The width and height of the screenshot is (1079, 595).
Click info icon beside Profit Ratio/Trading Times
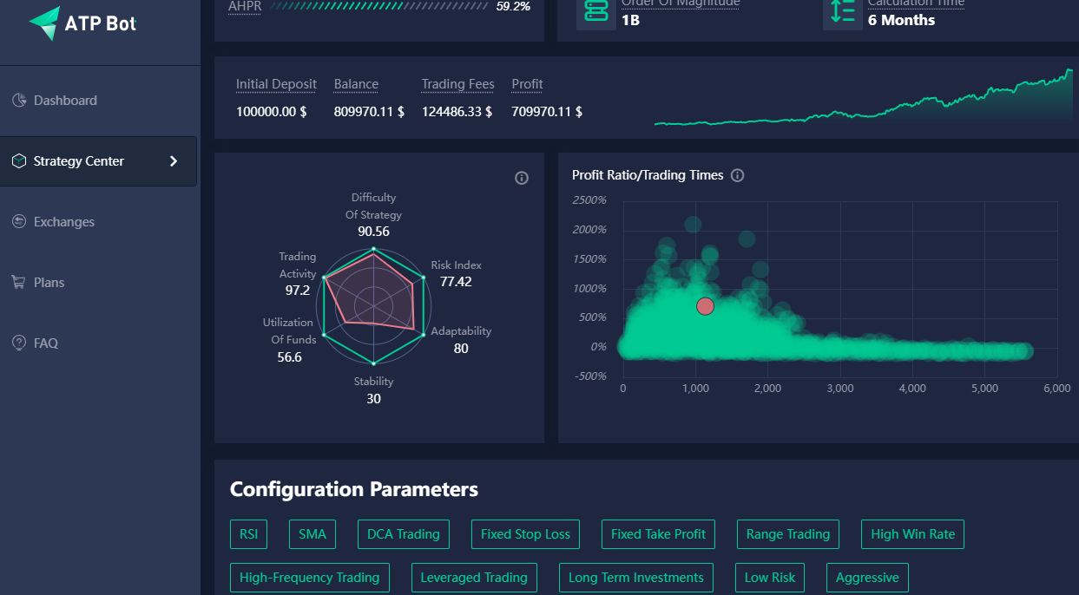pyautogui.click(x=738, y=175)
